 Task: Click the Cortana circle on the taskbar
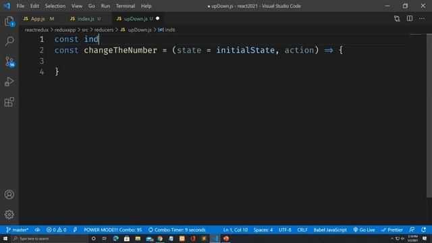point(93,238)
